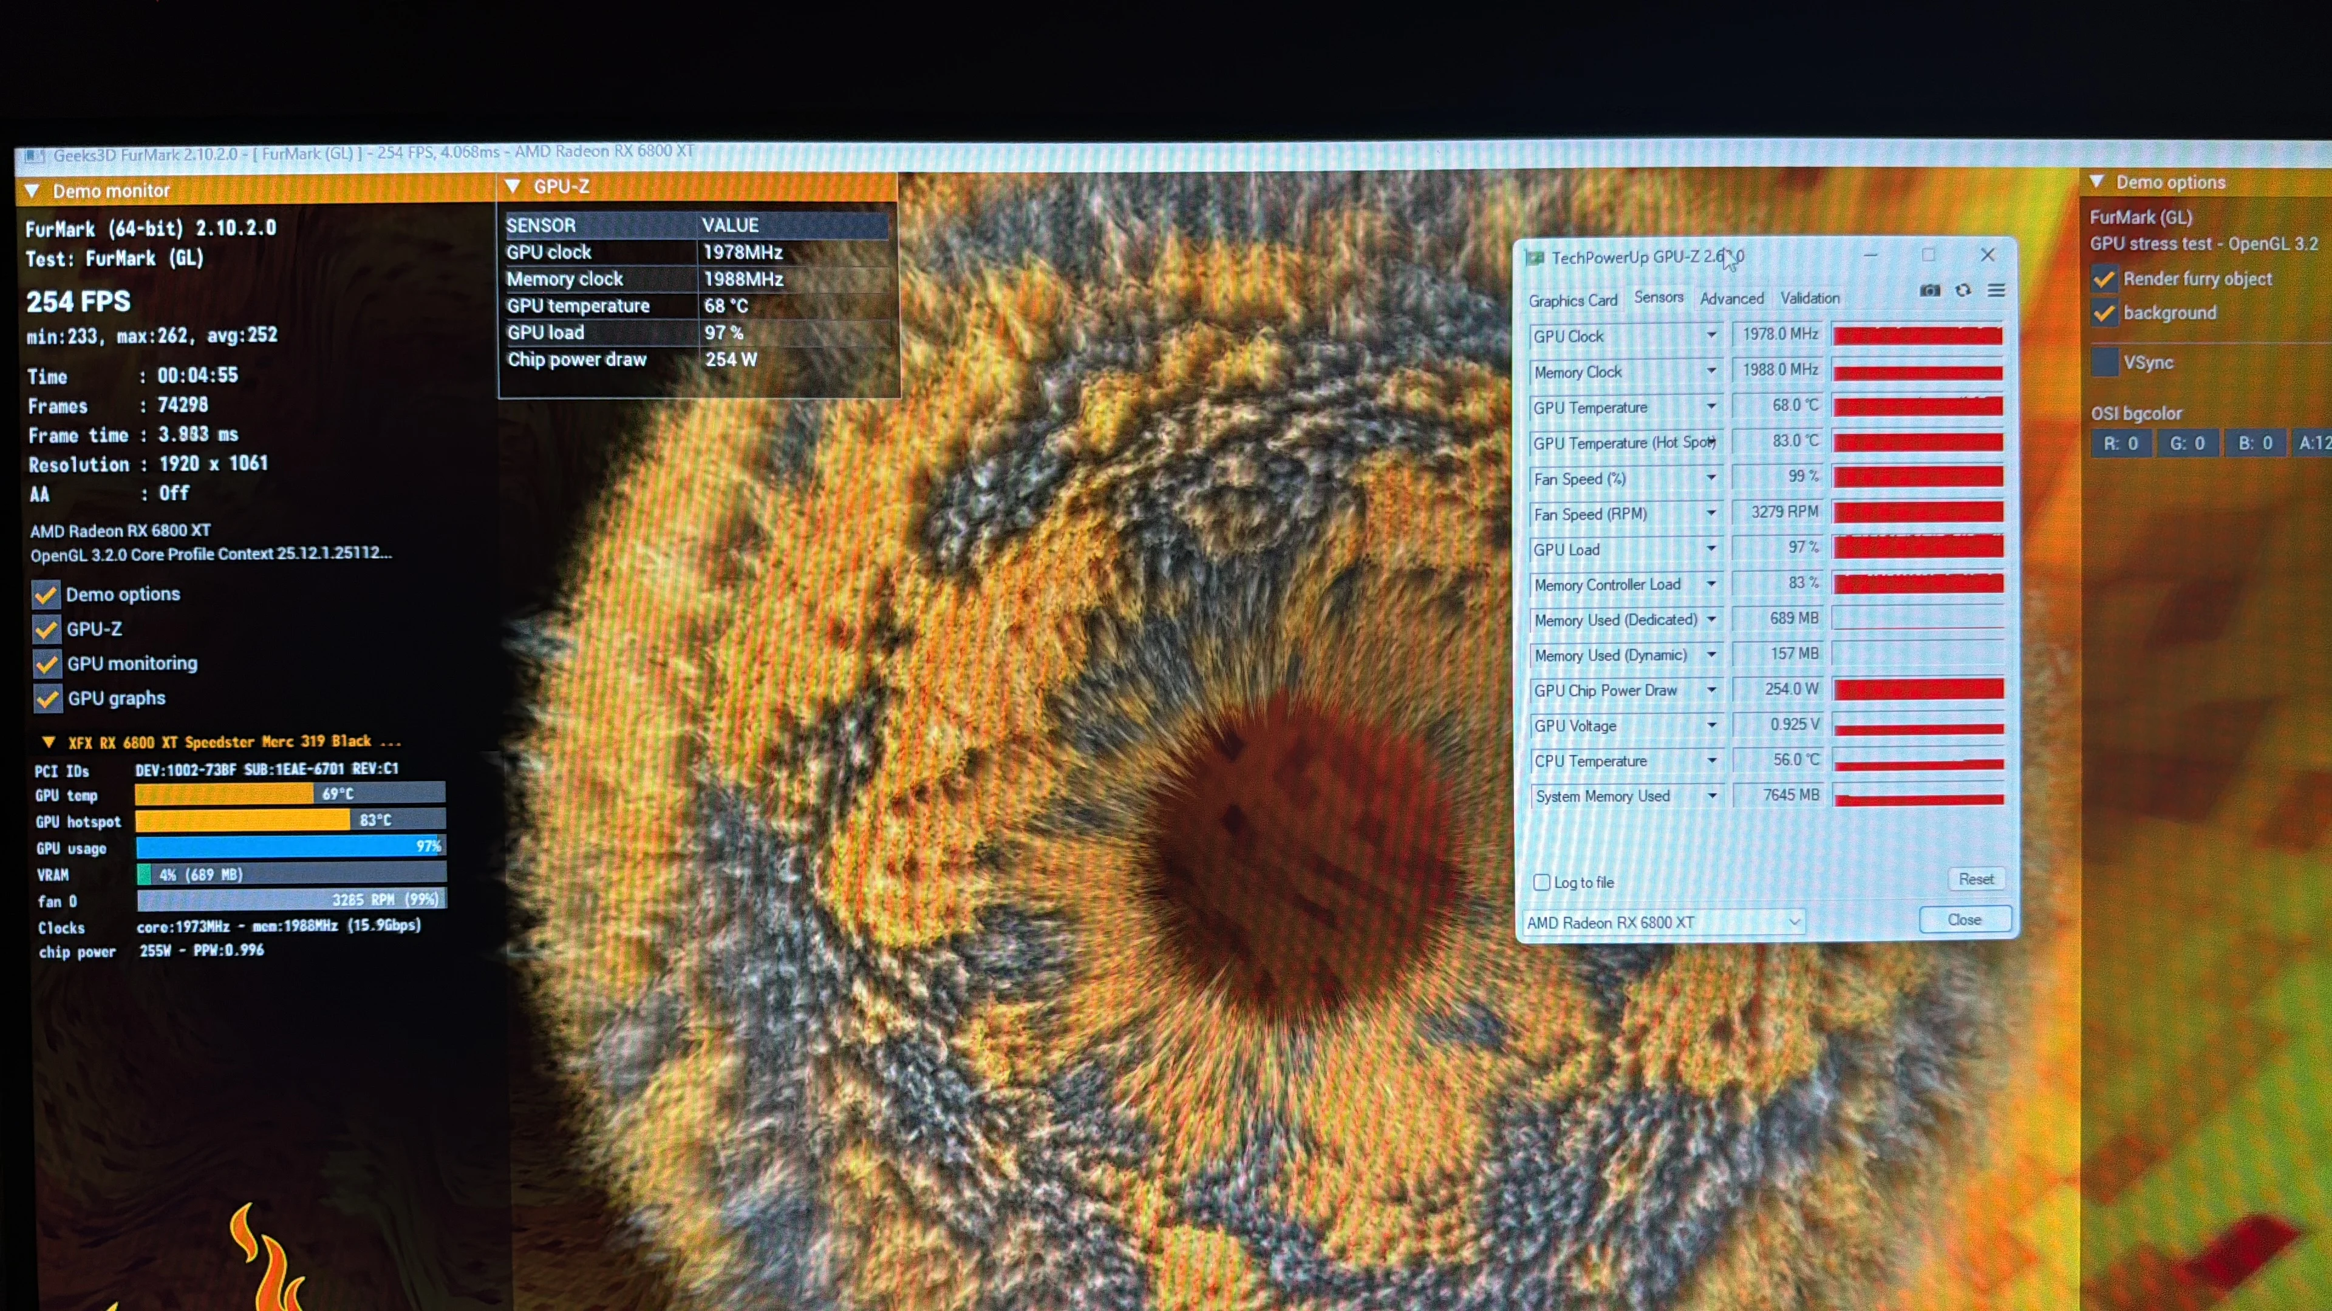Open the GPU-Z hamburger menu icon
Image resolution: width=2332 pixels, height=1311 pixels.
[x=1996, y=291]
